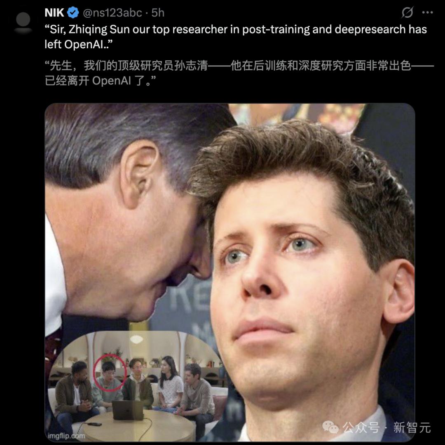Select the Chinese translated tweet text

[239, 73]
